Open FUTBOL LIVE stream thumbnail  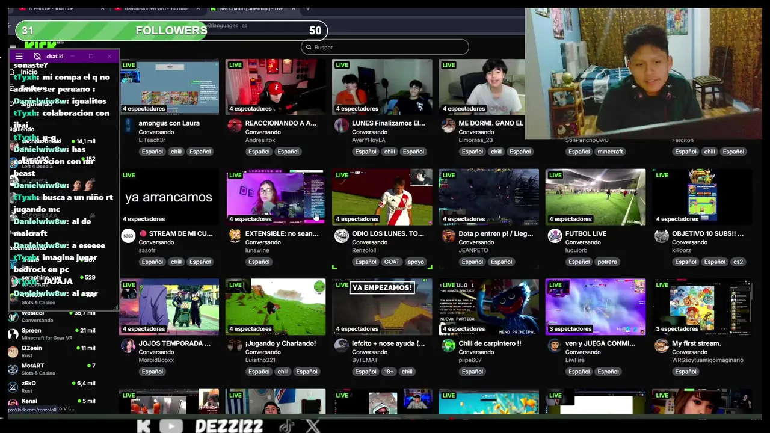[596, 197]
